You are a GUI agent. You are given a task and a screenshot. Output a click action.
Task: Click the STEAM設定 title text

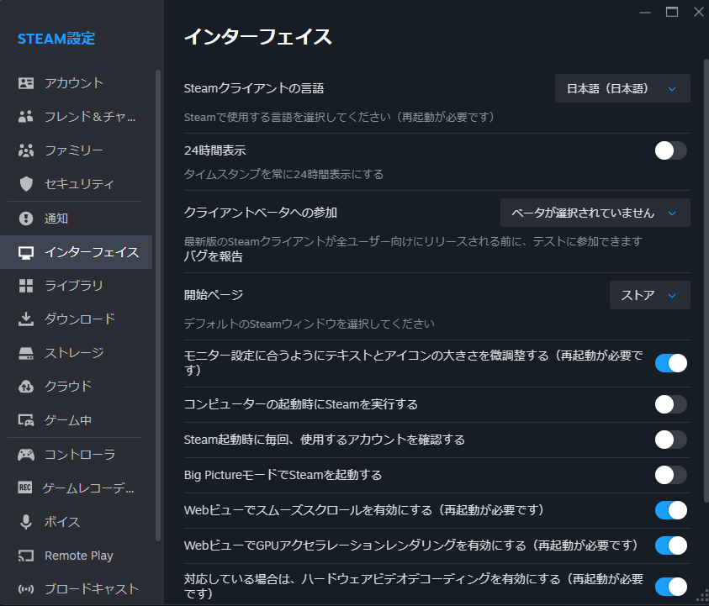pyautogui.click(x=56, y=39)
